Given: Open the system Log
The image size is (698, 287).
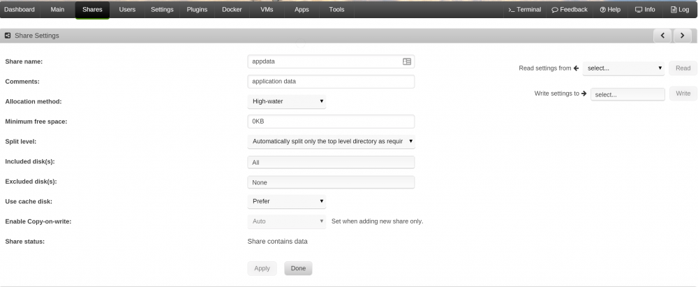Looking at the screenshot, I should point(680,9).
